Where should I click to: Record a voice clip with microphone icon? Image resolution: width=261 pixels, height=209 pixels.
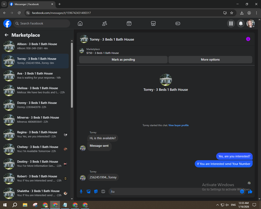(81, 192)
